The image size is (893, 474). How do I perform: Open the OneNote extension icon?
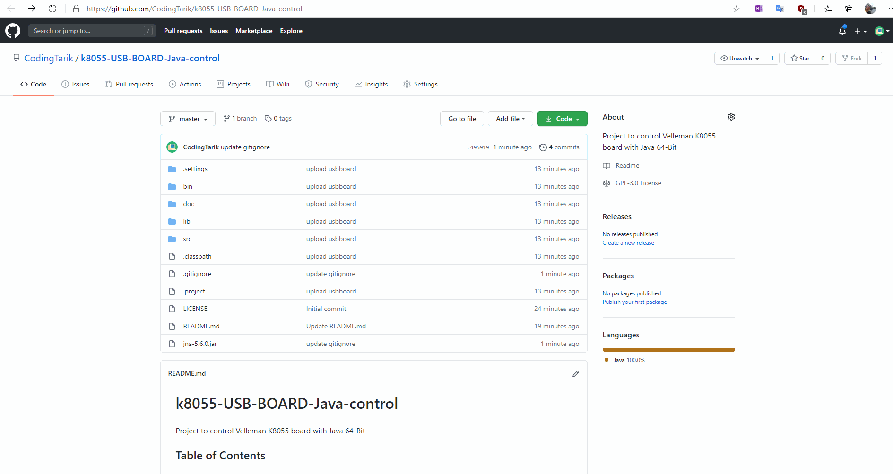(x=759, y=9)
